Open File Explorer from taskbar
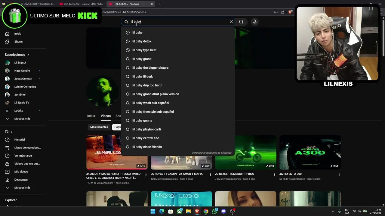385x216 pixels. pyautogui.click(x=188, y=211)
